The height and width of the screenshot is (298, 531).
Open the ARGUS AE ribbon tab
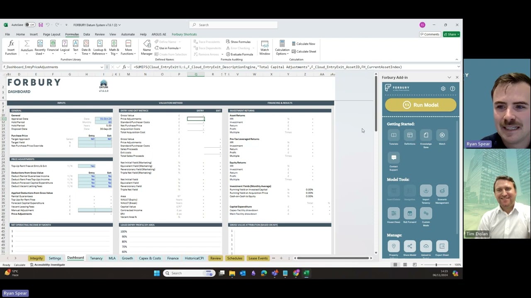pyautogui.click(x=158, y=34)
